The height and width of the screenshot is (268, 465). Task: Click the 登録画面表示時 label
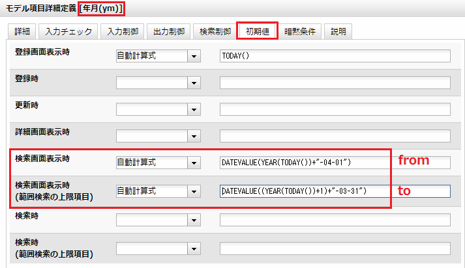coord(42,52)
